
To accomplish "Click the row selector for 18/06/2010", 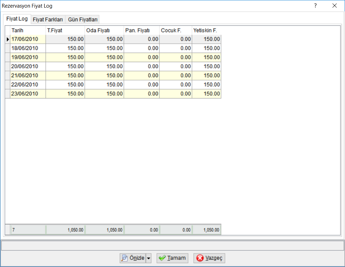I will tap(8, 48).
